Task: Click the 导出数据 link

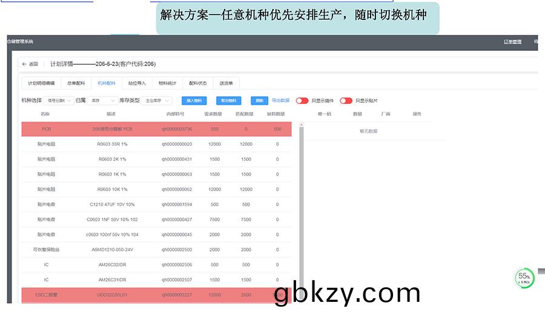Action: 280,101
